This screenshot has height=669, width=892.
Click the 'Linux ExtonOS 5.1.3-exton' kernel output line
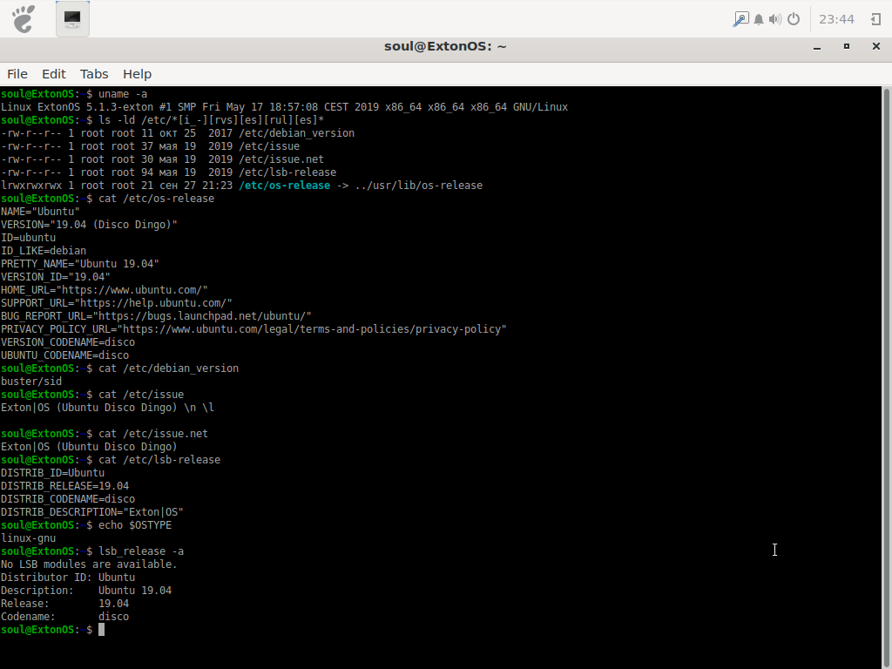pos(285,107)
